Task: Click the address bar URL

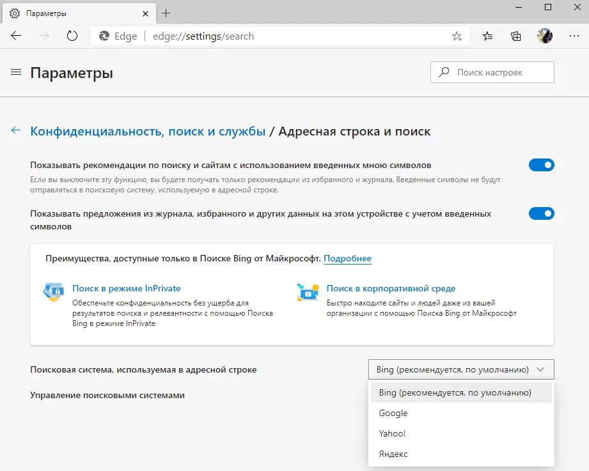Action: pyautogui.click(x=203, y=36)
